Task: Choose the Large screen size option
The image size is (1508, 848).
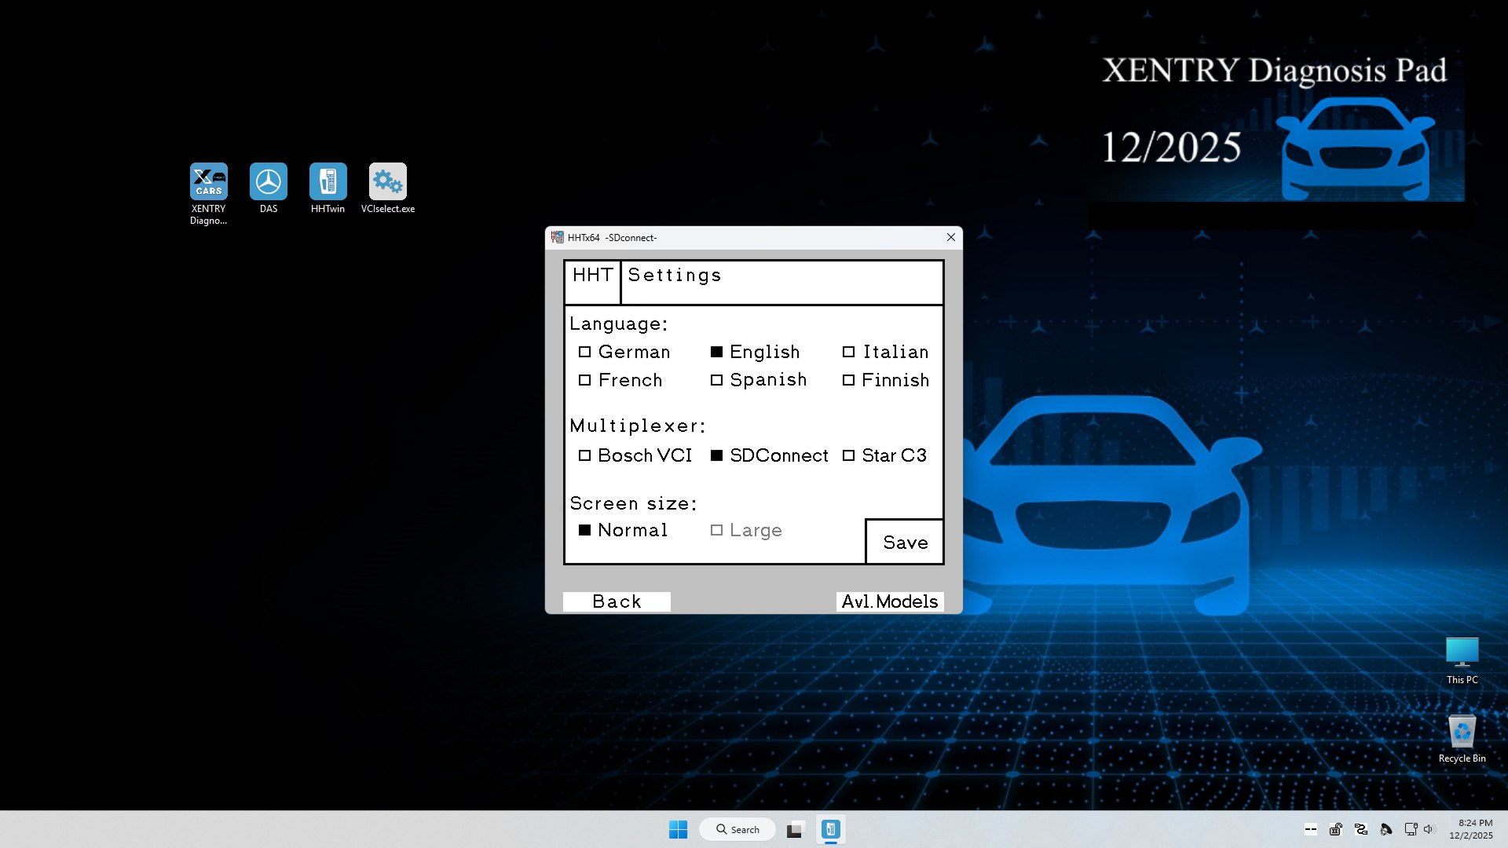Action: coord(716,530)
